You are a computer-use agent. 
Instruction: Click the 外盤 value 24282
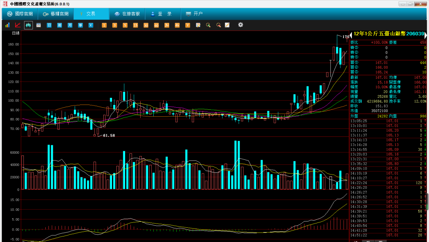coord(383,116)
